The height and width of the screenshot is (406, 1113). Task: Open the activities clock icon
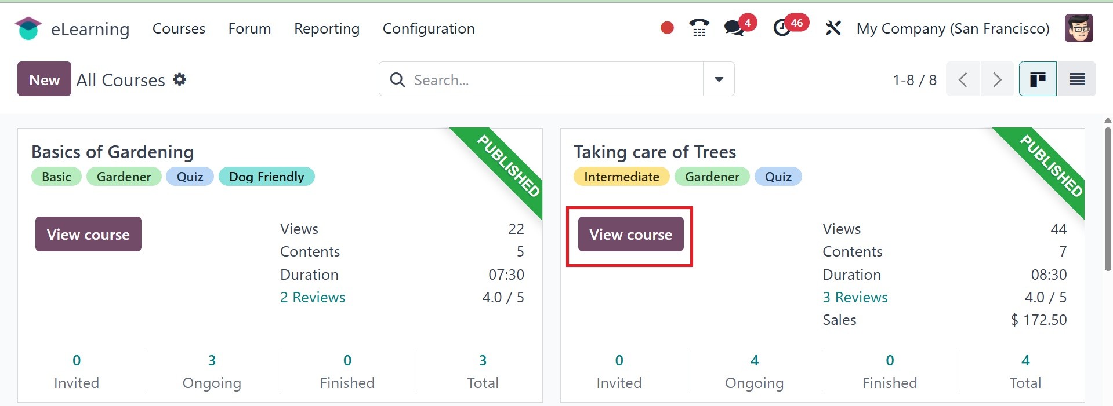point(782,28)
